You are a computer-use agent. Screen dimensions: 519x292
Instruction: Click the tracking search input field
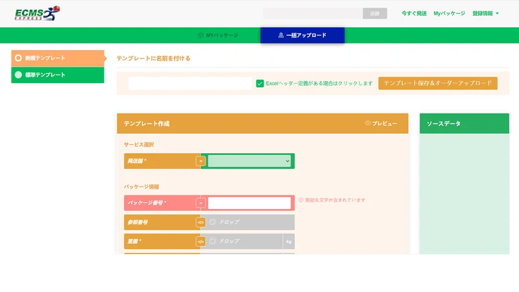pos(313,14)
